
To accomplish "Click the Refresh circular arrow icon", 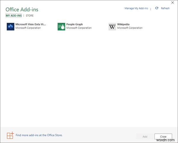I will (x=157, y=8).
